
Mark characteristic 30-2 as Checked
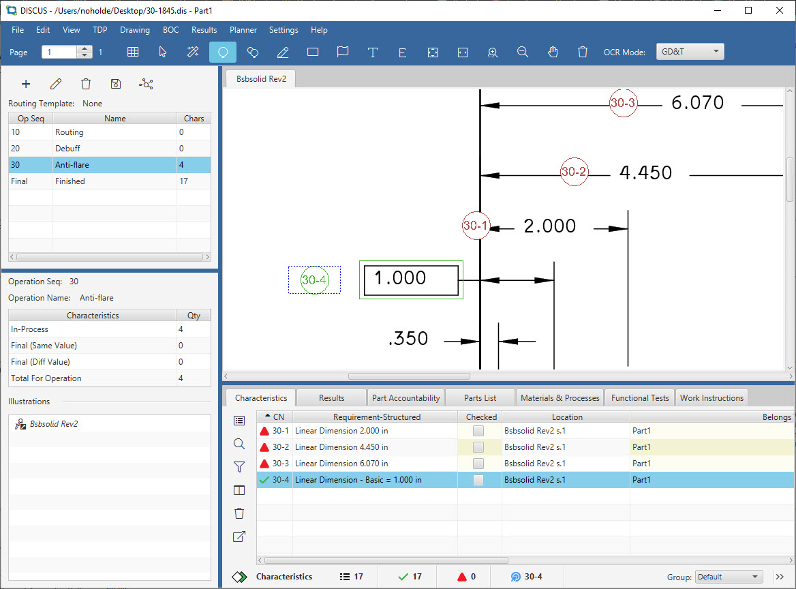point(479,447)
